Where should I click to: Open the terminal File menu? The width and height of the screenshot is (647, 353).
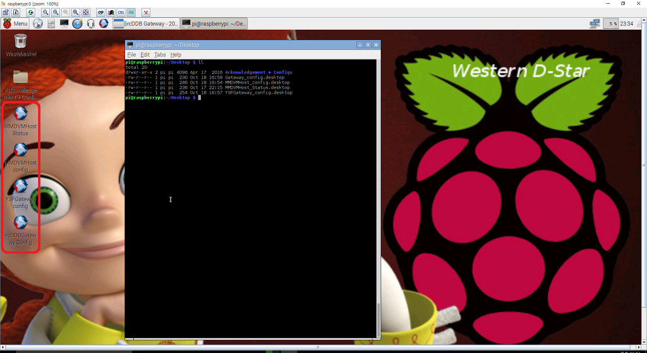point(131,55)
